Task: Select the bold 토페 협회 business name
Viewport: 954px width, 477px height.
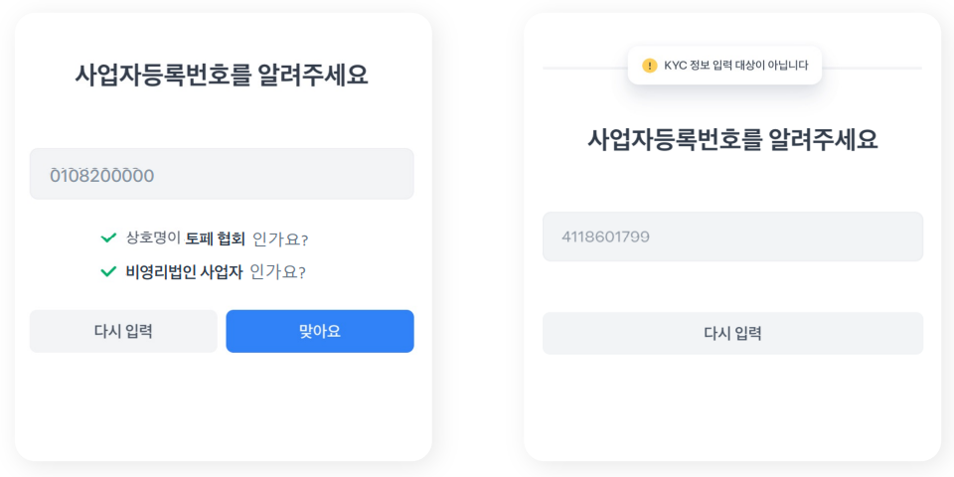Action: (x=215, y=238)
